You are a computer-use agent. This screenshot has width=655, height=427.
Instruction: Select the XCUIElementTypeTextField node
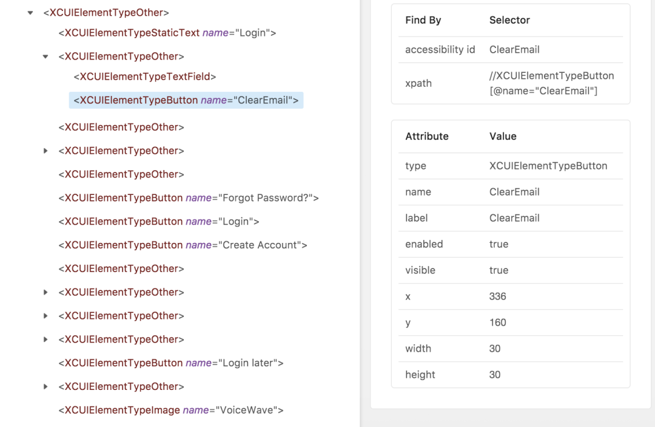[145, 77]
